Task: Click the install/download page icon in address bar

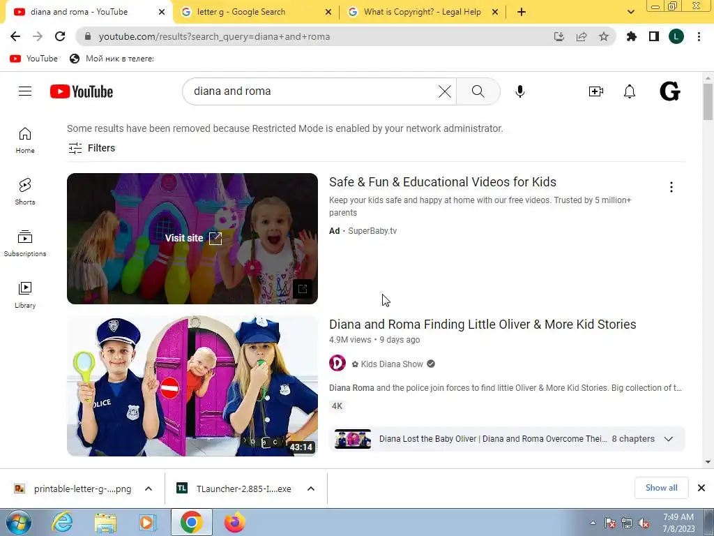Action: pyautogui.click(x=559, y=36)
